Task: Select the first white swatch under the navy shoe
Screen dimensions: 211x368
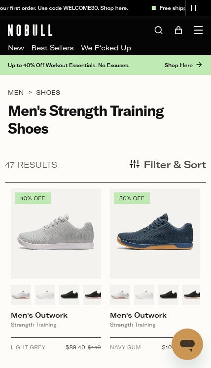Action: (x=120, y=295)
